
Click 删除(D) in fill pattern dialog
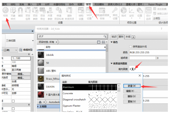pyautogui.click(x=132, y=96)
